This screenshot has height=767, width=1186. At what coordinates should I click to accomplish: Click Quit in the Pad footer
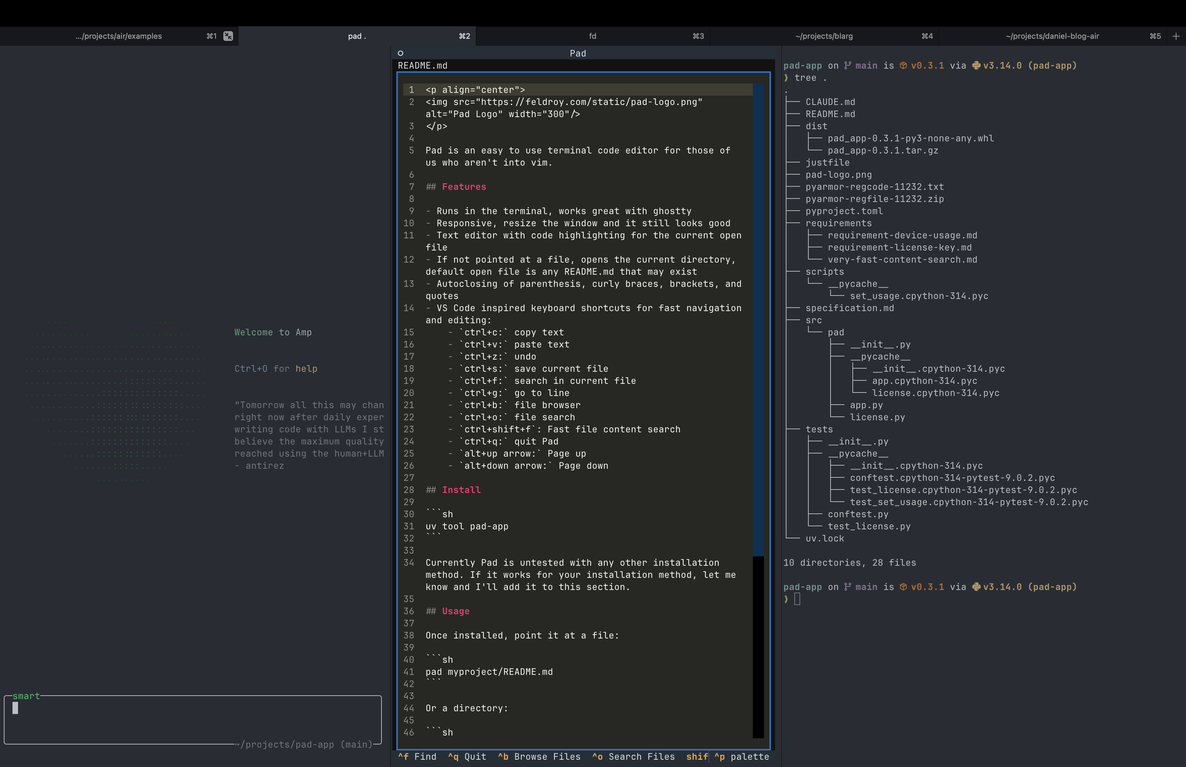coord(467,757)
